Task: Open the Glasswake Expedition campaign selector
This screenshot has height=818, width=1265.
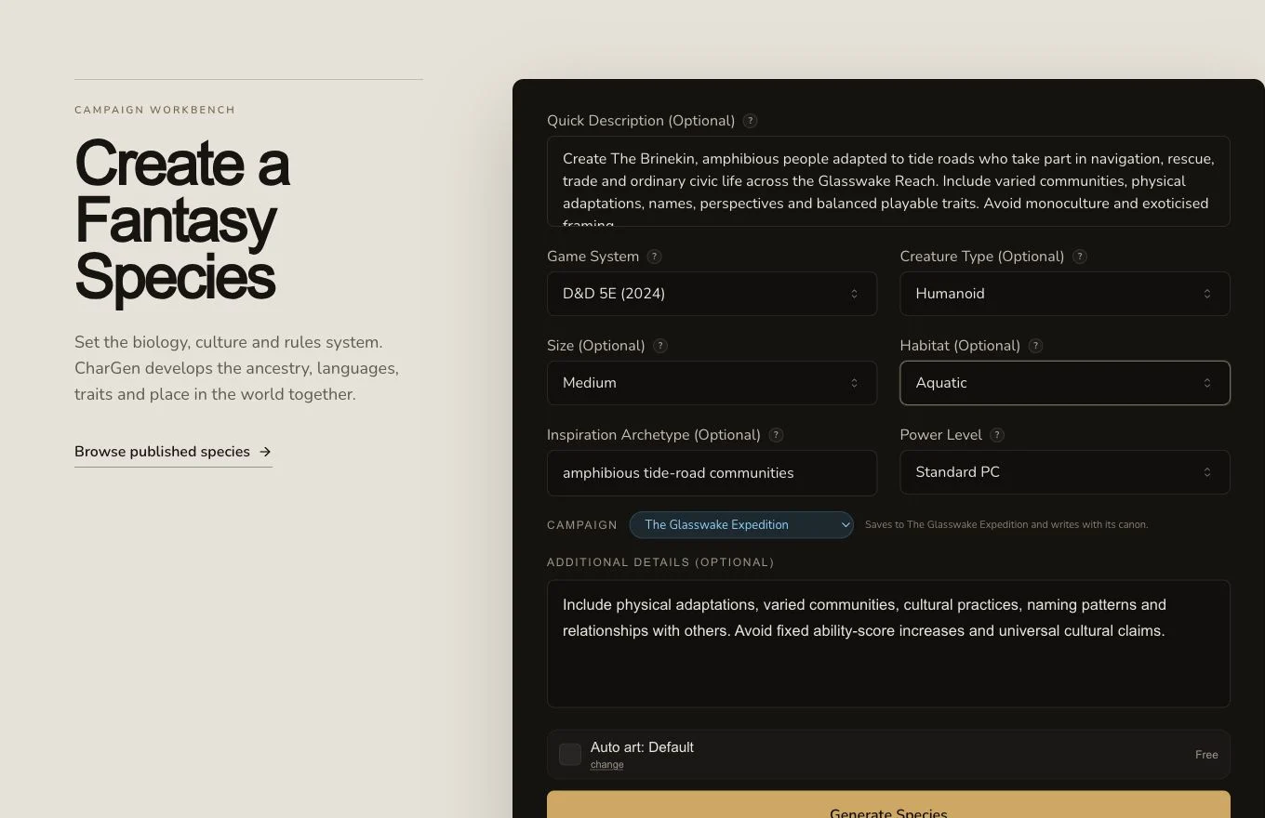Action: coord(741,525)
